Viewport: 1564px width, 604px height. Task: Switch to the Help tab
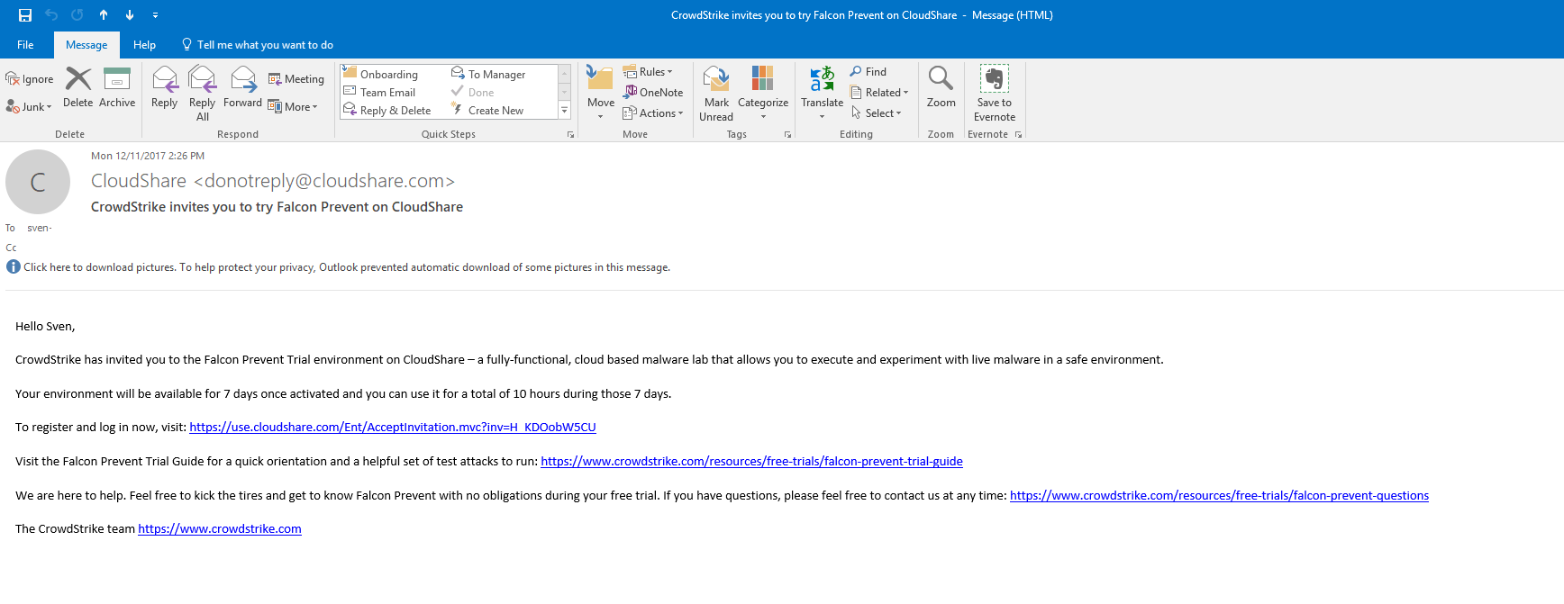pos(144,45)
